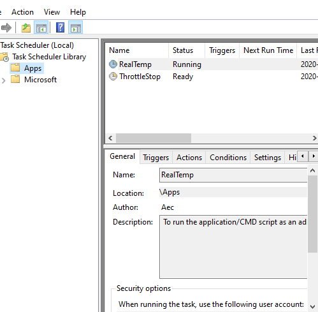The image size is (318, 312).
Task: Click the Description text box
Action: 233,247
